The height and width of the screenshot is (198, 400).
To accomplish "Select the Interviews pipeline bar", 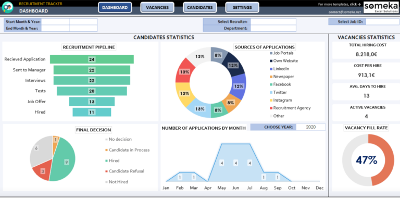I will [92, 80].
